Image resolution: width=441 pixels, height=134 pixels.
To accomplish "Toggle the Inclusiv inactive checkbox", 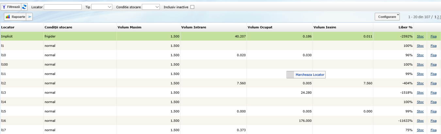I will 192,7.
